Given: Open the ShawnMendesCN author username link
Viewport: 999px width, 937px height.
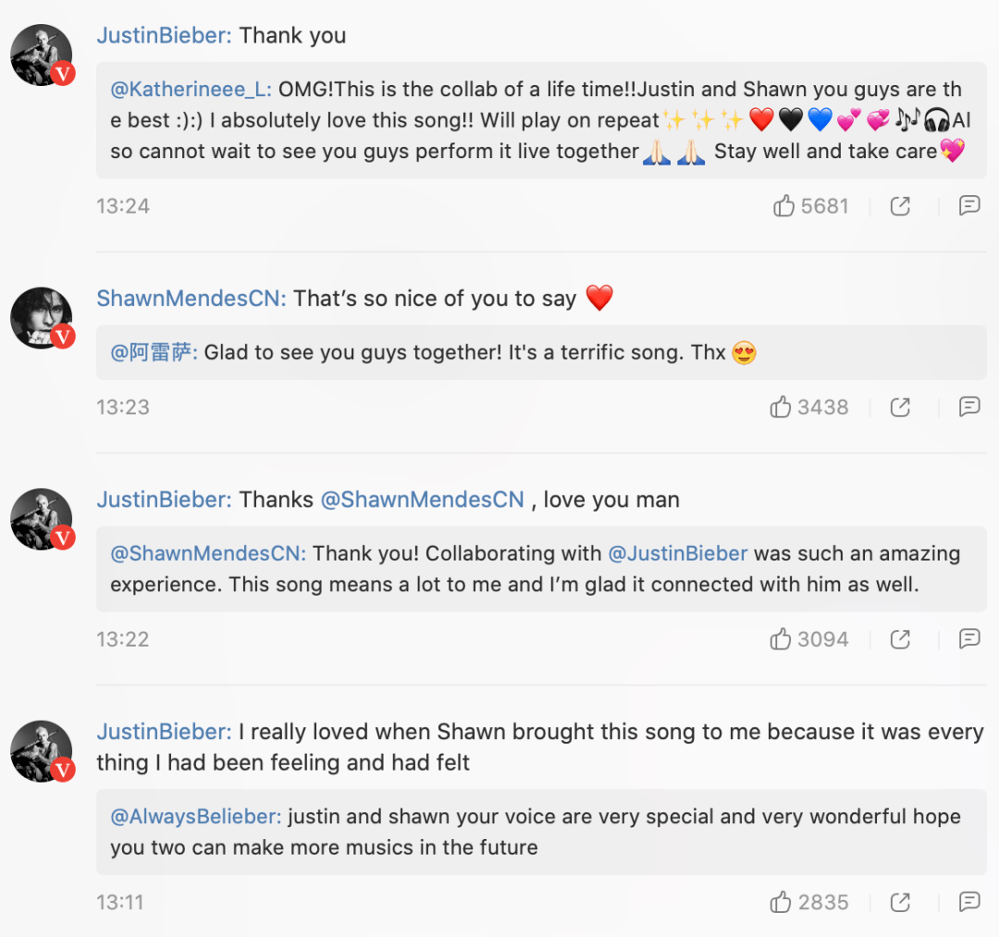Looking at the screenshot, I should tap(191, 299).
